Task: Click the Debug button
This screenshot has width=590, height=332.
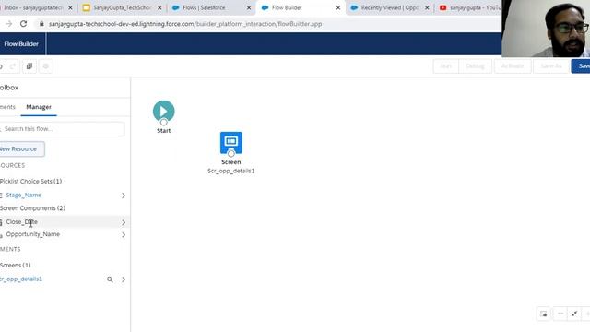Action: click(475, 66)
